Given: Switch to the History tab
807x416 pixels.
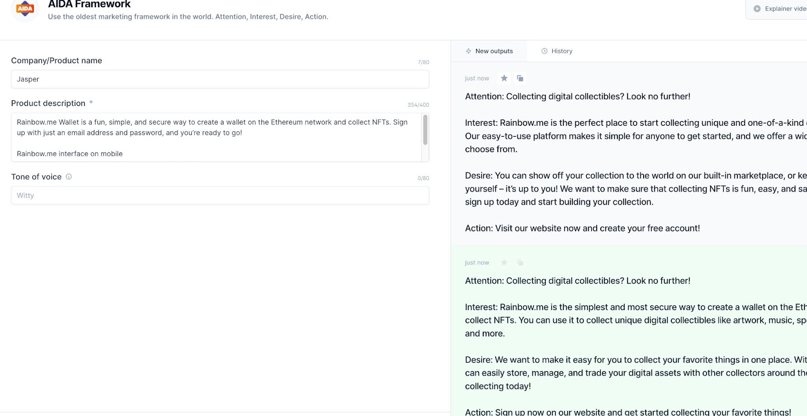Looking at the screenshot, I should [x=557, y=51].
